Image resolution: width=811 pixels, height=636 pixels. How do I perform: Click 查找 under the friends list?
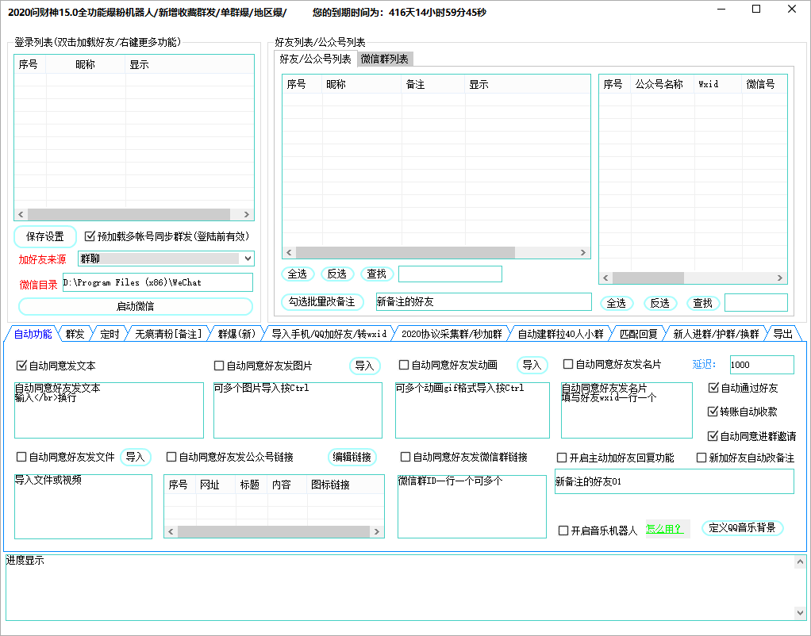[376, 274]
